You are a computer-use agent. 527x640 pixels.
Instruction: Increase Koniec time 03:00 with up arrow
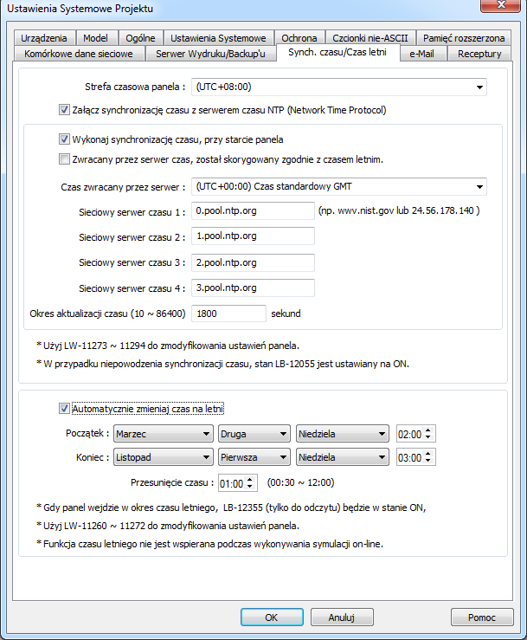(427, 454)
